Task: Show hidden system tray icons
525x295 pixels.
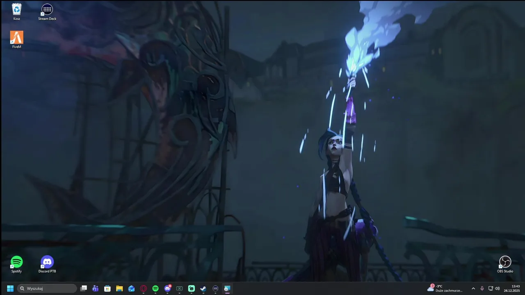Action: 473,288
